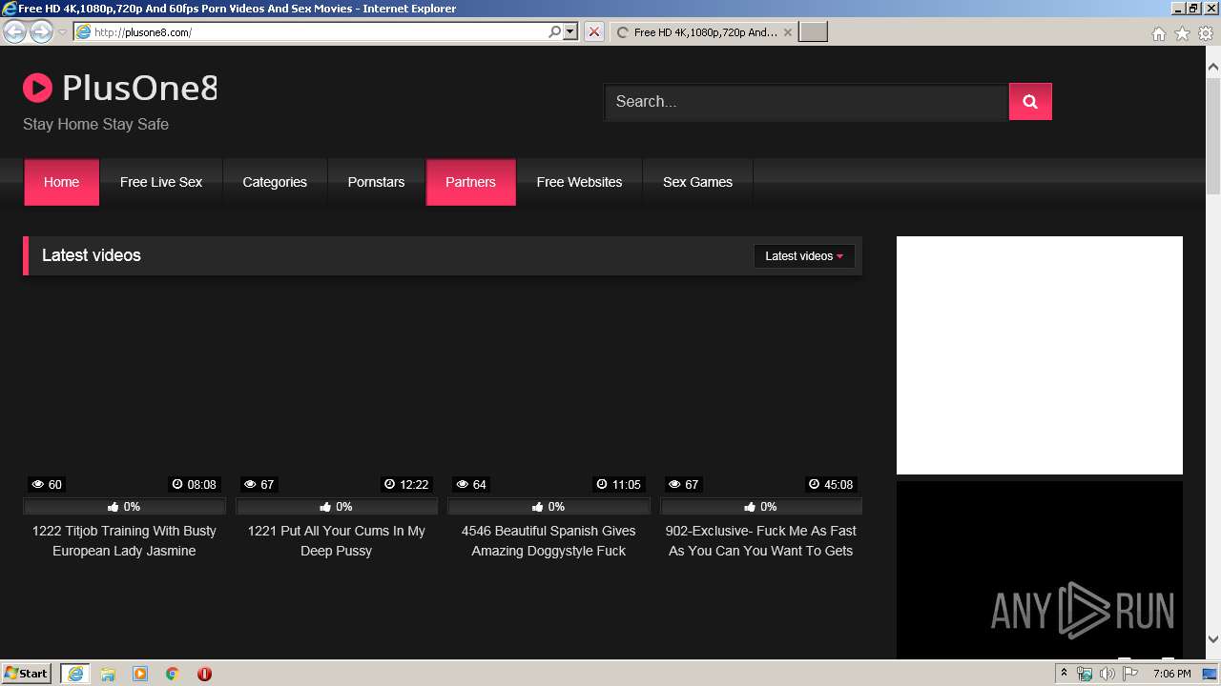This screenshot has height=686, width=1221.
Task: Select the loading page tab
Action: coord(703,31)
